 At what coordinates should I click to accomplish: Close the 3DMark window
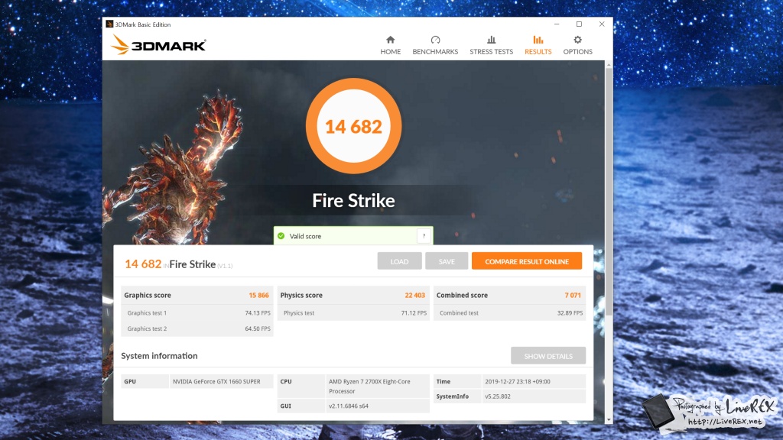tap(601, 24)
